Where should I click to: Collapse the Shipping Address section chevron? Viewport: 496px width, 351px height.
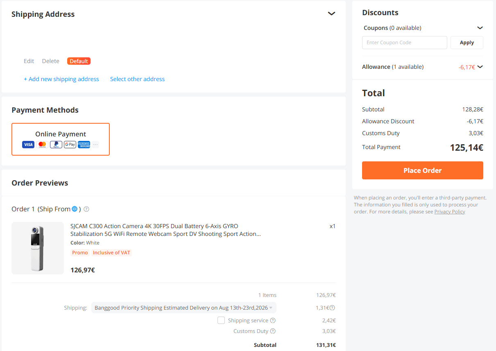(x=332, y=14)
